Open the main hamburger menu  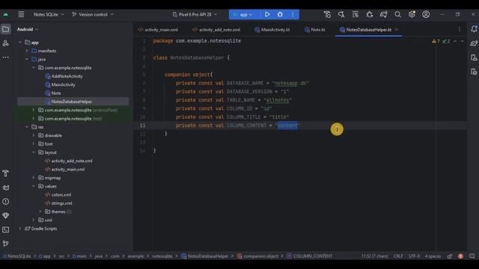[x=21, y=14]
